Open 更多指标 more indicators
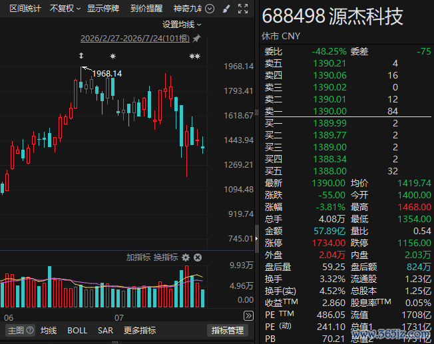434x344 pixels. [140, 330]
